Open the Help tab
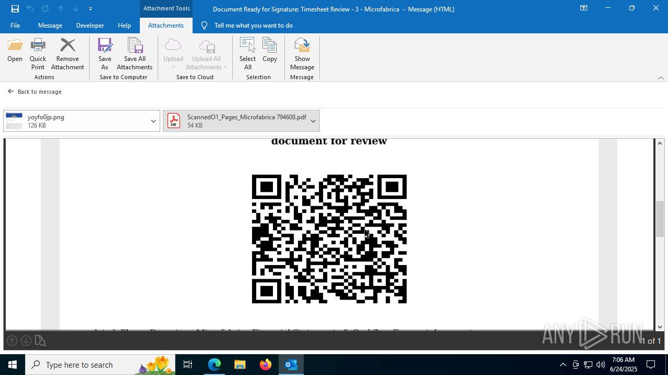The height and width of the screenshot is (375, 668). (124, 26)
